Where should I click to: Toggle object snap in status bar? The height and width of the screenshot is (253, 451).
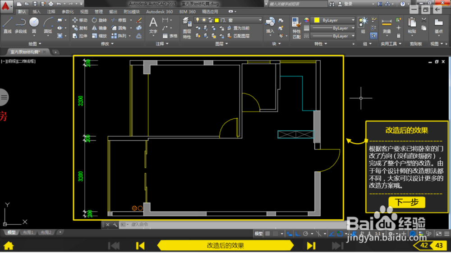pyautogui.click(x=340, y=234)
